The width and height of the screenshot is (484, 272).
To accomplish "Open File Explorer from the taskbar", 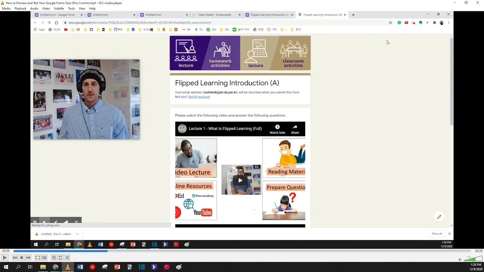I will 43,267.
